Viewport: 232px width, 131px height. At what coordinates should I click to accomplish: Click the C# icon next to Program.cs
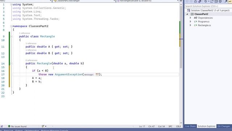coord(195,21)
